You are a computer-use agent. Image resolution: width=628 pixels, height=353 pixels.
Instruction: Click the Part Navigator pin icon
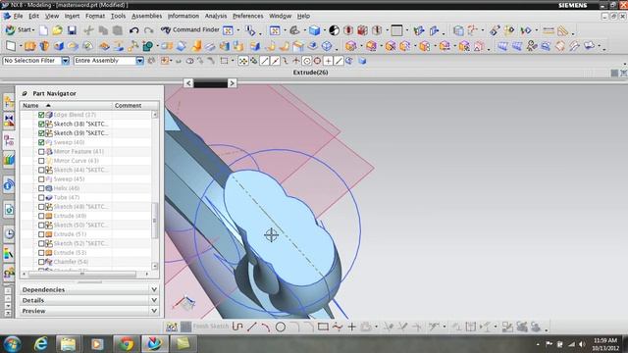[x=25, y=93]
